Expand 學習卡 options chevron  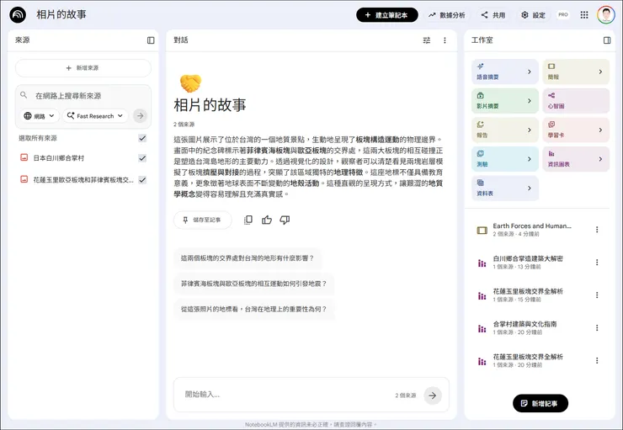click(x=600, y=130)
